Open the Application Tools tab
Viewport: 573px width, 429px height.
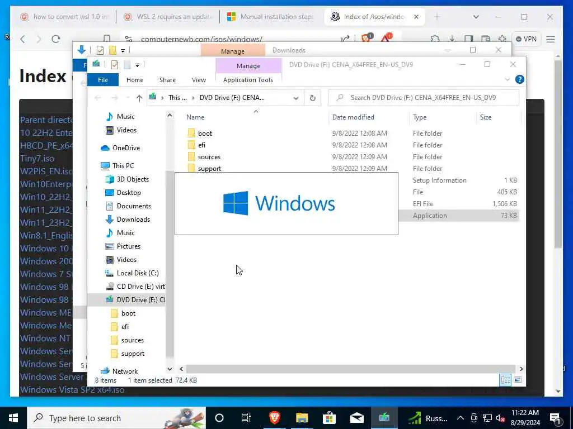point(248,80)
